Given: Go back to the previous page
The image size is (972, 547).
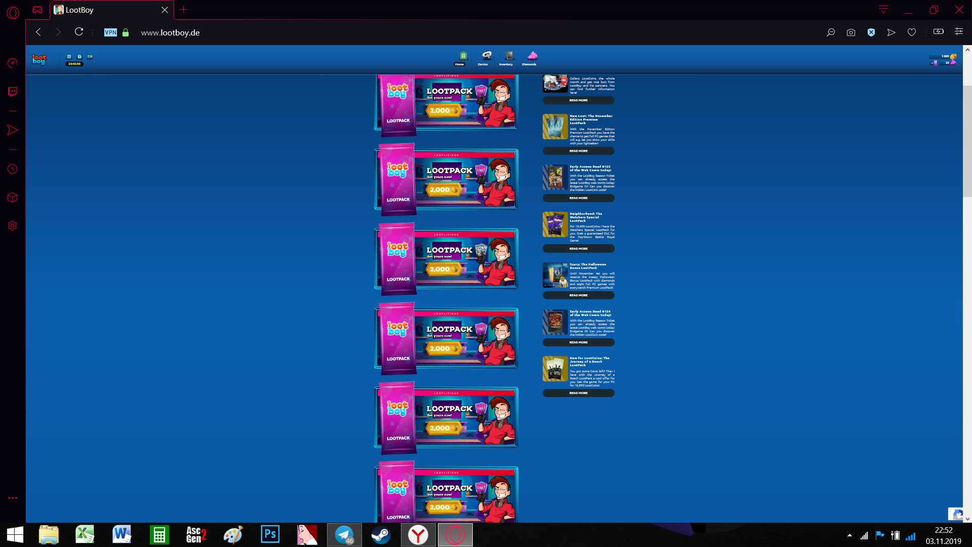Looking at the screenshot, I should pyautogui.click(x=38, y=32).
